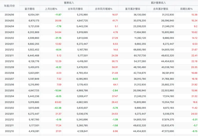Select the 2024/01 row date cell
This screenshot has width=198, height=136.
[9, 44]
